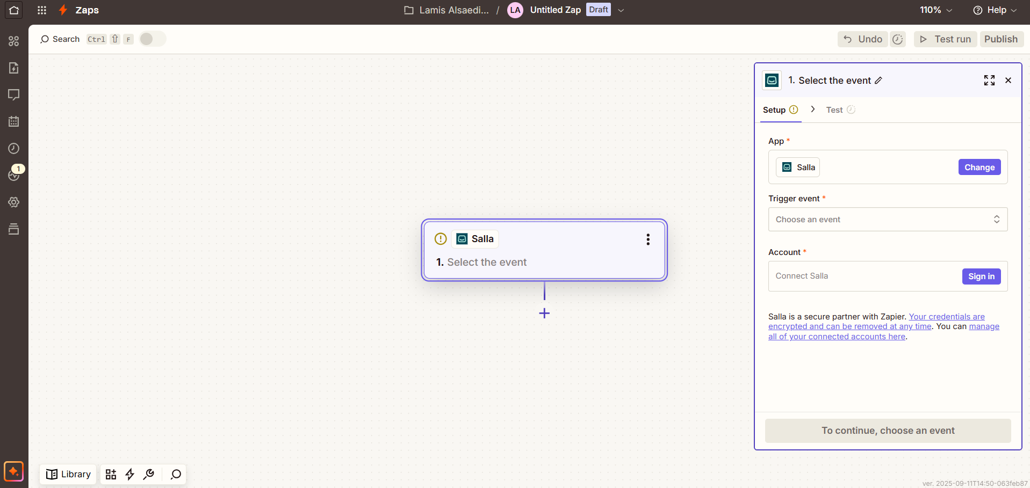Click the add step grid icon

click(111, 475)
